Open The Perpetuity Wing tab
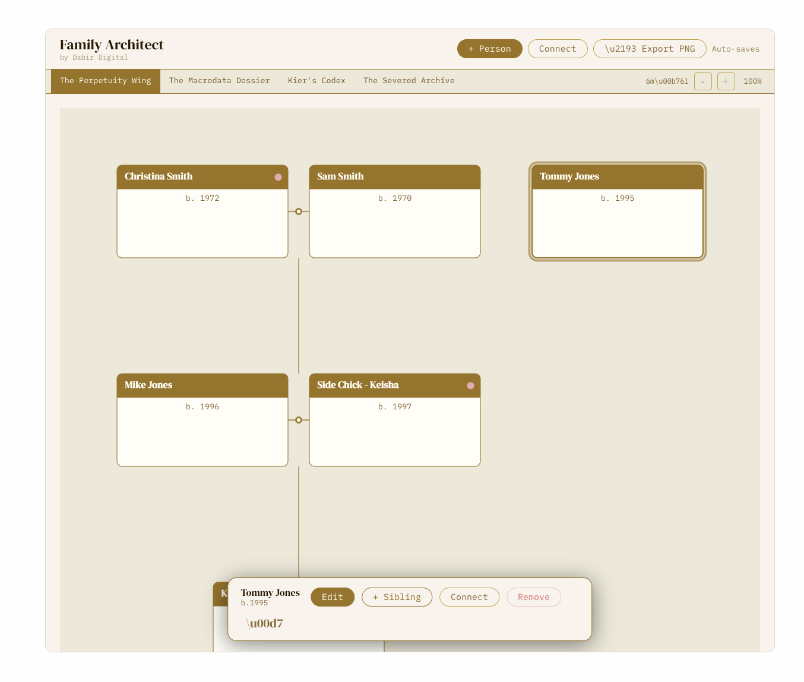Image resolution: width=804 pixels, height=682 pixels. tap(106, 81)
